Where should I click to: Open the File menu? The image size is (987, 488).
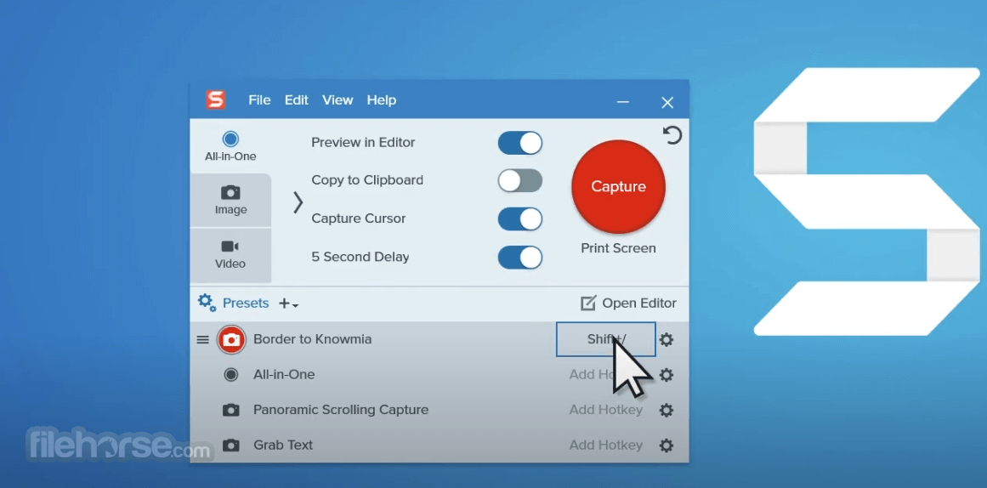(259, 100)
